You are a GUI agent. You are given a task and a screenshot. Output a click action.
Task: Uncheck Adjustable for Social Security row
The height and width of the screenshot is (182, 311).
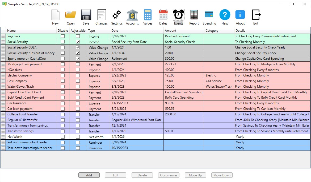78,42
